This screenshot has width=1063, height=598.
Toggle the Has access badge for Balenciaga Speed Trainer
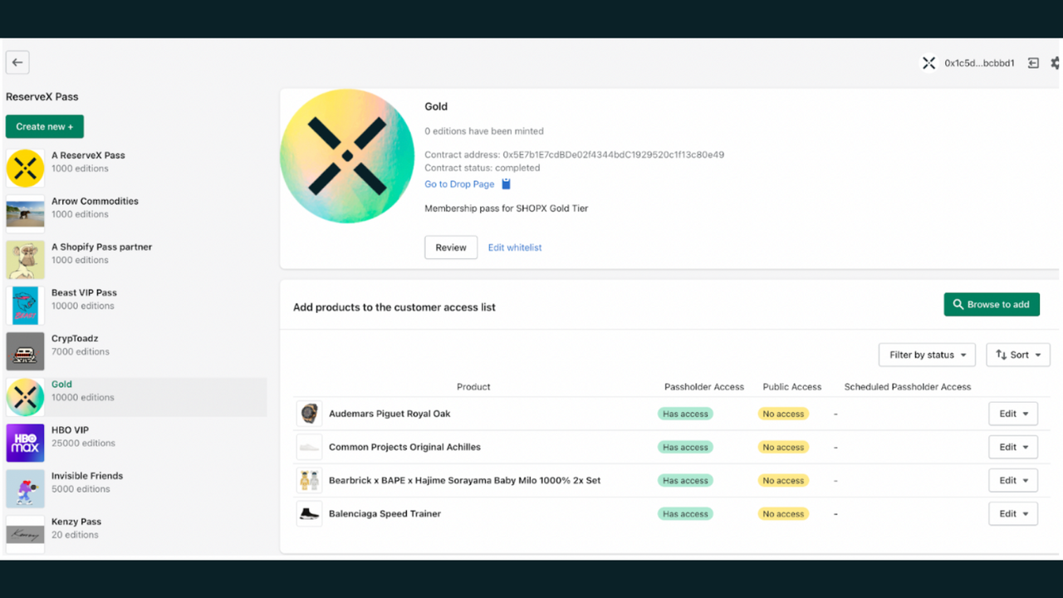coord(684,513)
